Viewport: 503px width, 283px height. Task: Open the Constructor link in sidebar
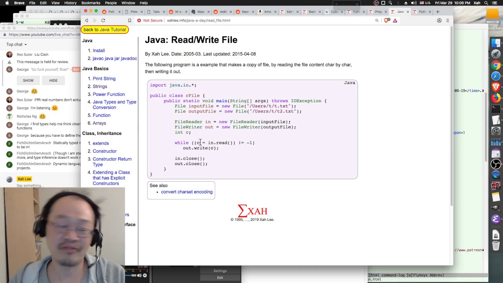click(x=105, y=151)
